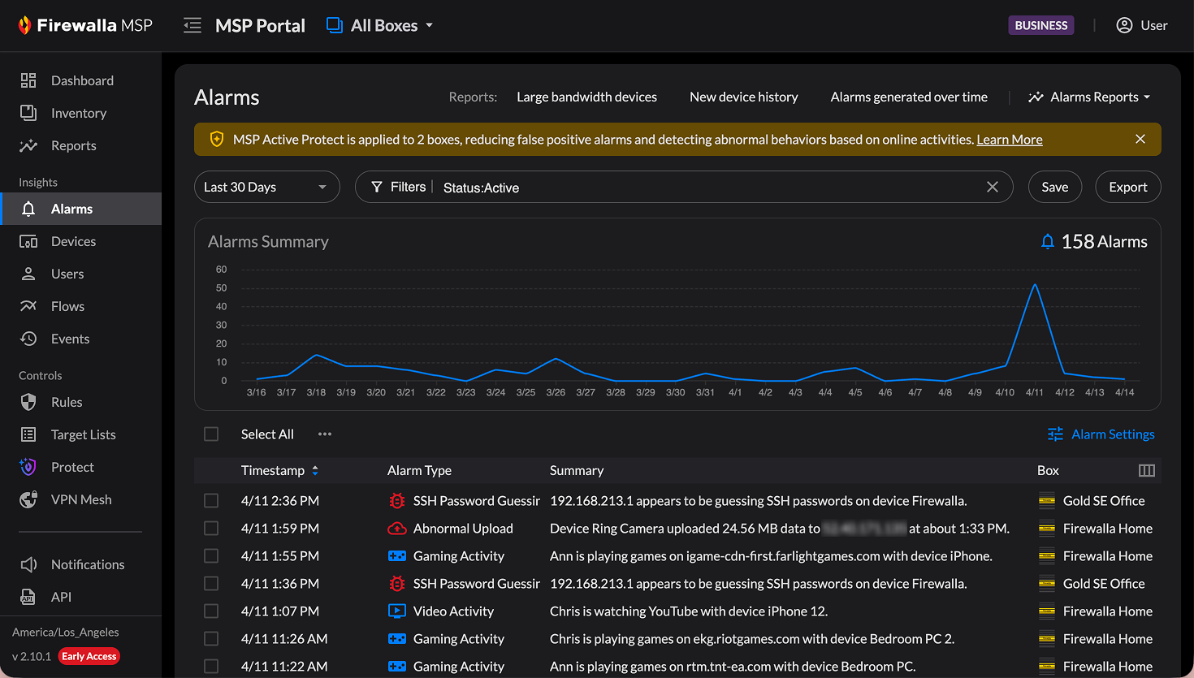Click the Filters funnel icon

point(377,188)
